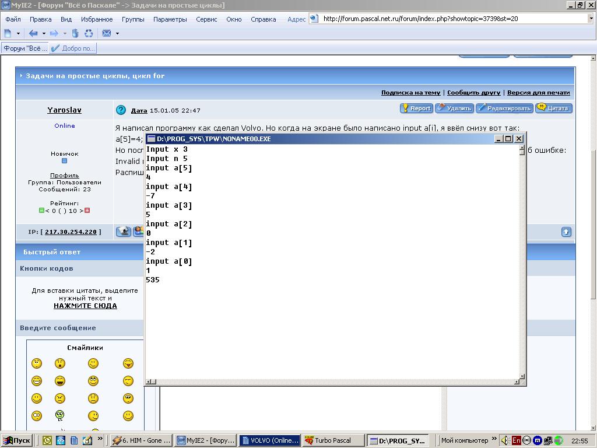Click the Refresh icon in toolbar
This screenshot has width=597, height=448.
pos(89,33)
